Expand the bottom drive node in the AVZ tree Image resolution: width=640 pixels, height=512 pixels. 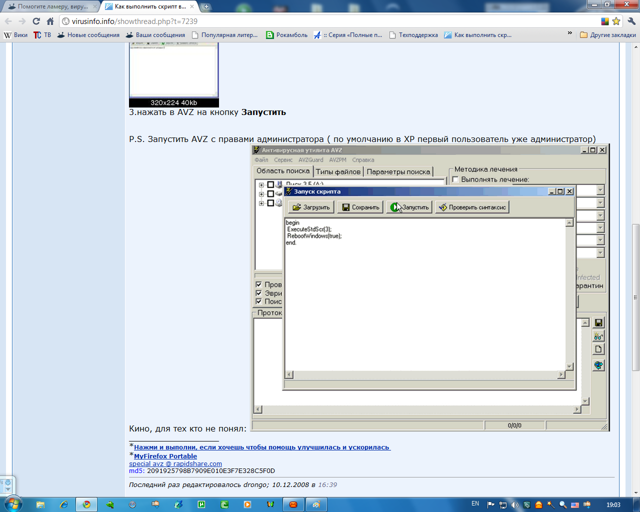pos(261,203)
